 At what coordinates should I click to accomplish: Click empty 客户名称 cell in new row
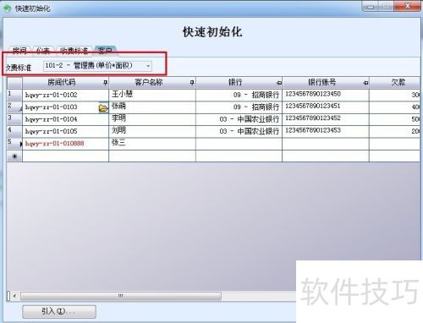point(152,156)
